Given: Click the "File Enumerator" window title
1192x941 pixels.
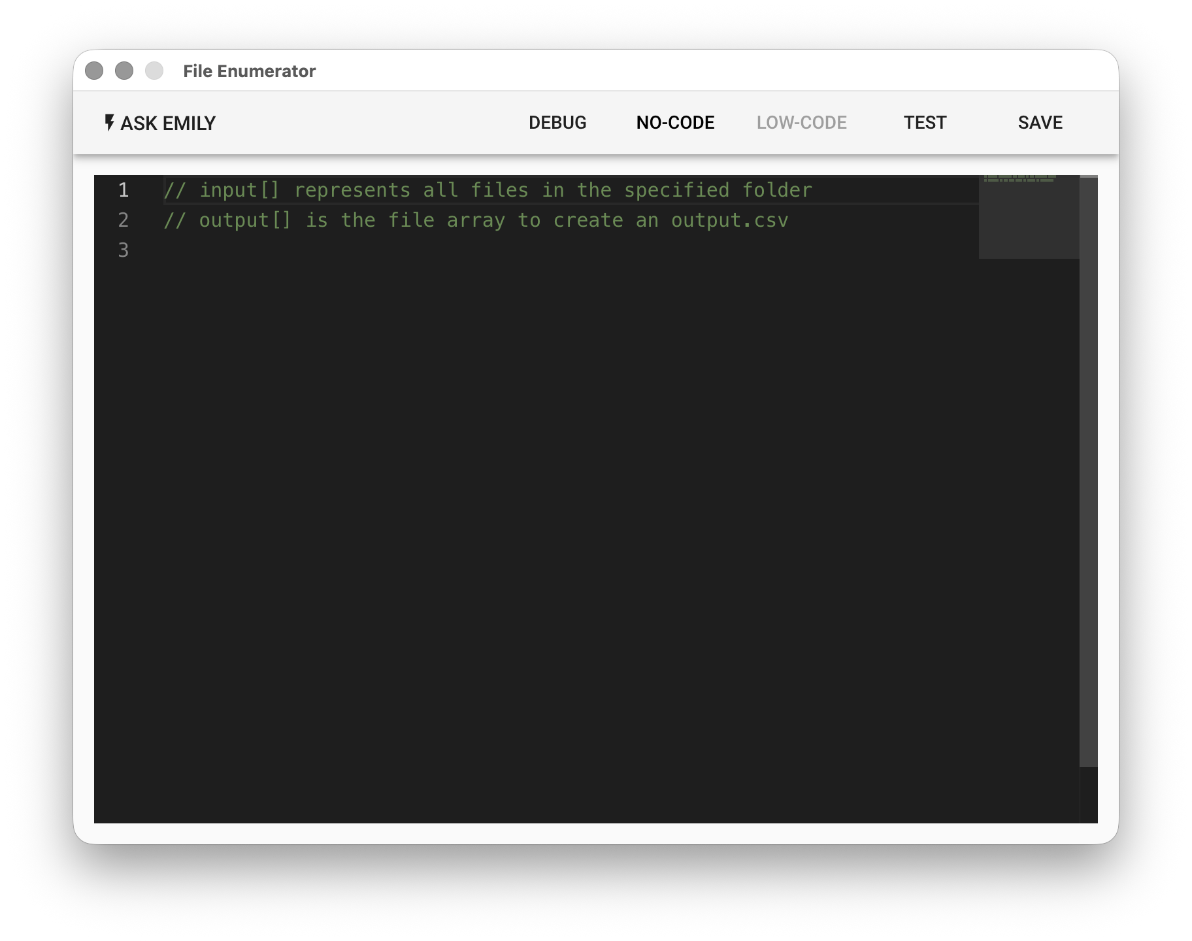Looking at the screenshot, I should point(249,71).
